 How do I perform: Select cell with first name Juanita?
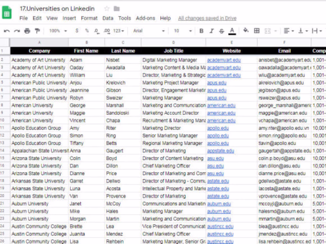(87, 234)
